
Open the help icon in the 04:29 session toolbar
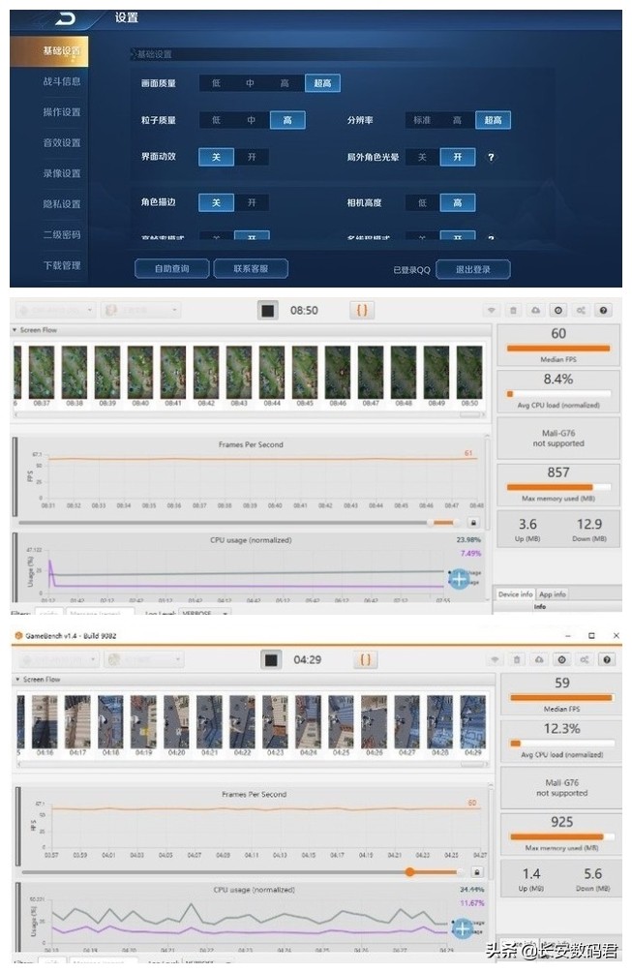point(607,659)
